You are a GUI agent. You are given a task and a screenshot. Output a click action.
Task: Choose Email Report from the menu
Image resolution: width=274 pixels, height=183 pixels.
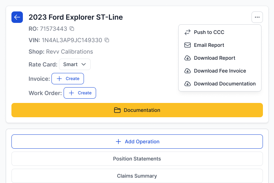pyautogui.click(x=209, y=45)
